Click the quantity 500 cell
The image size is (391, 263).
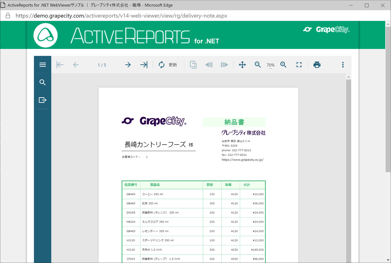point(212,250)
